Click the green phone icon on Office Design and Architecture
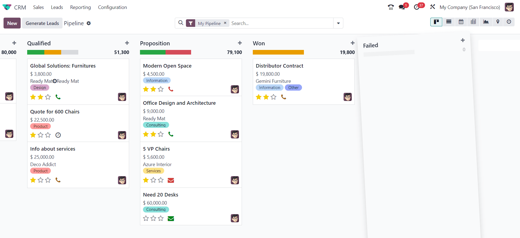Image resolution: width=520 pixels, height=238 pixels. coord(171,134)
